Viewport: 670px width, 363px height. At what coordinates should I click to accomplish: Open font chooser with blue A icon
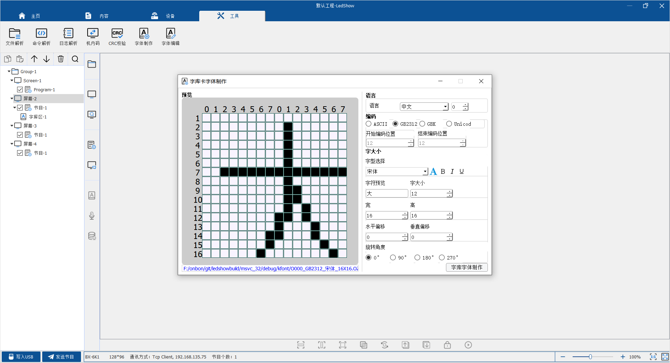coord(433,171)
